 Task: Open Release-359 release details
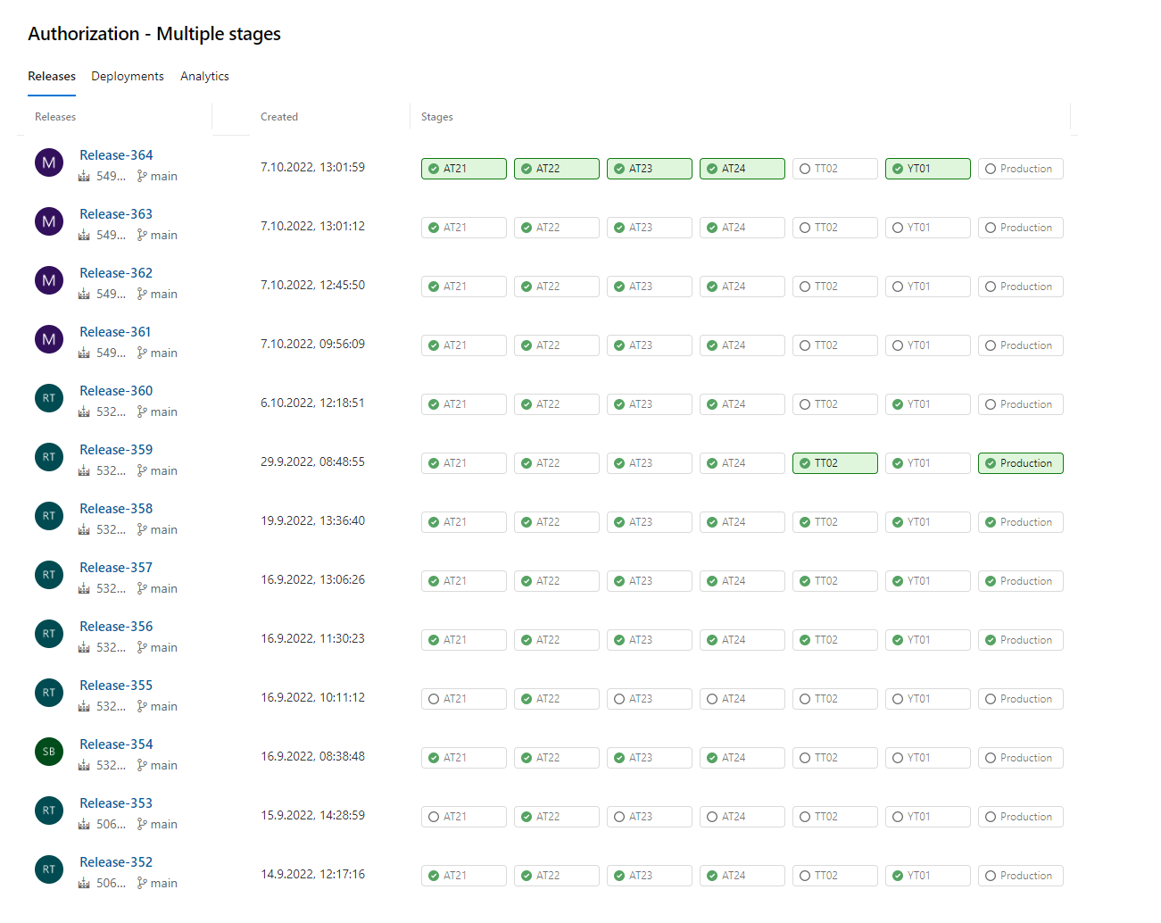115,449
